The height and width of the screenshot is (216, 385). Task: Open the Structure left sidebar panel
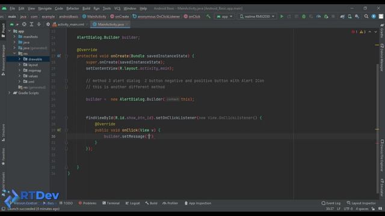click(3, 133)
